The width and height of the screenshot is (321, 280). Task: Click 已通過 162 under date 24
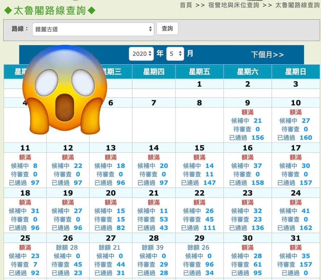click(x=295, y=227)
